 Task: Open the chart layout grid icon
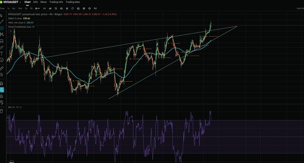tap(78, 8)
